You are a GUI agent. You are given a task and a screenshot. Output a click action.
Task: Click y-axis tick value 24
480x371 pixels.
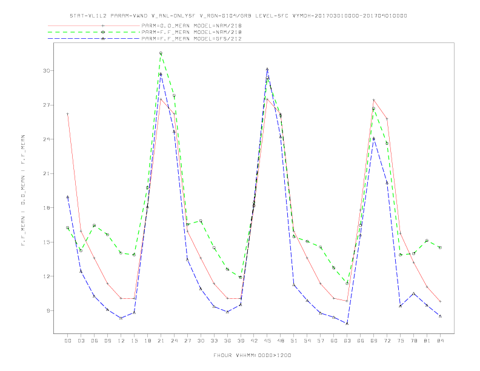[46, 139]
